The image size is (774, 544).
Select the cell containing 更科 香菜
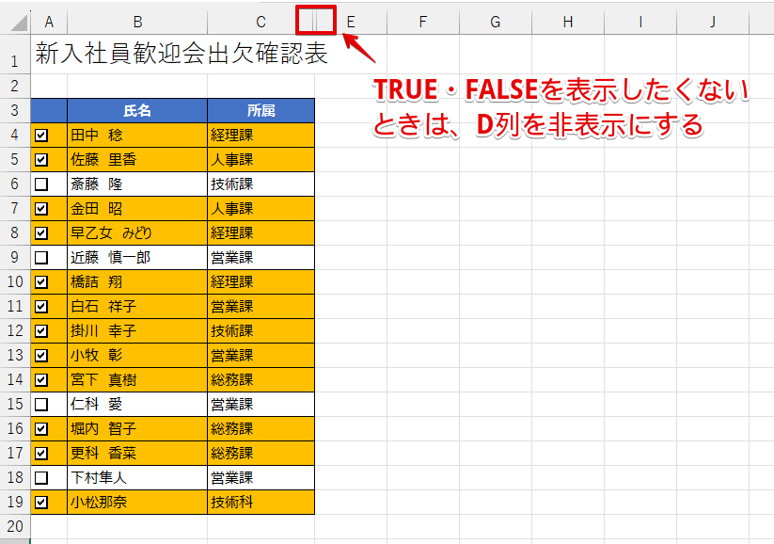(137, 453)
